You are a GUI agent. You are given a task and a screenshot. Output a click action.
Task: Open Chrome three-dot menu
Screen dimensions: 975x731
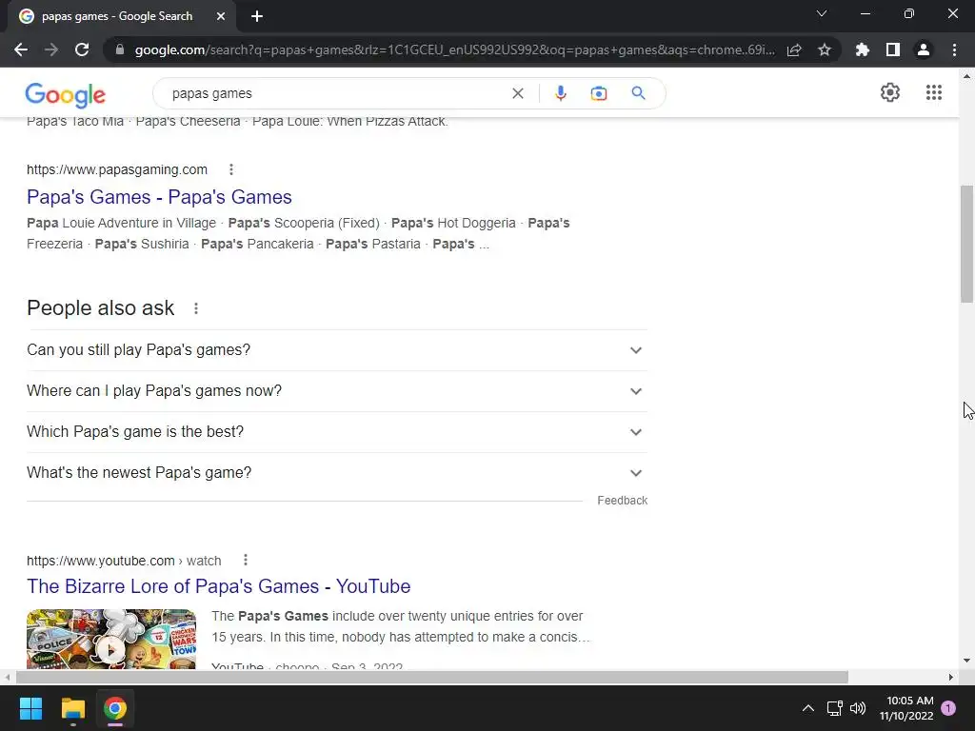(x=954, y=49)
